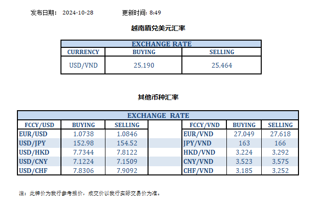Select EUR/USD buying value 1.0738
The width and height of the screenshot is (313, 202).
(83, 134)
